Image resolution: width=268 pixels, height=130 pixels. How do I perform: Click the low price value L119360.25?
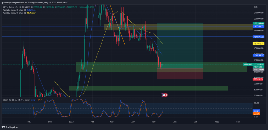[x=60, y=7]
